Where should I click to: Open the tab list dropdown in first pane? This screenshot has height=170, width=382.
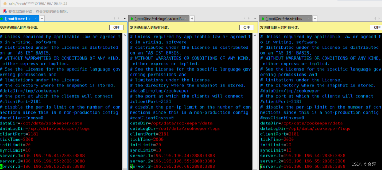coord(125,18)
